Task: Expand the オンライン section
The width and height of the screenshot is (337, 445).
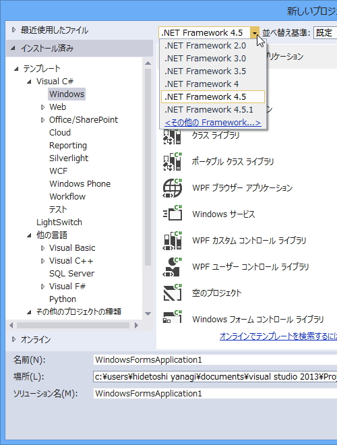Action: (x=13, y=339)
